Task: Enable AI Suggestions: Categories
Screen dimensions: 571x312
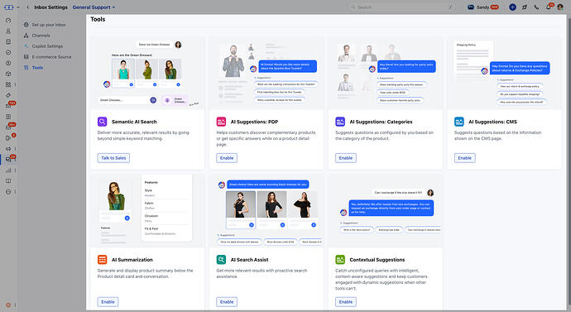Action: pos(346,158)
